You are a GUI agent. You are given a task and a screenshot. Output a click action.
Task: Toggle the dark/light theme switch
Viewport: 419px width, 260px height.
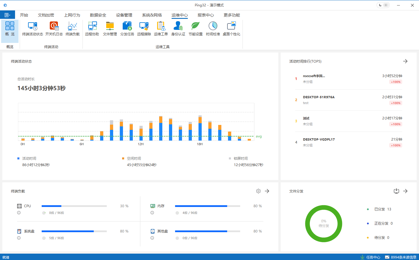tap(383, 5)
